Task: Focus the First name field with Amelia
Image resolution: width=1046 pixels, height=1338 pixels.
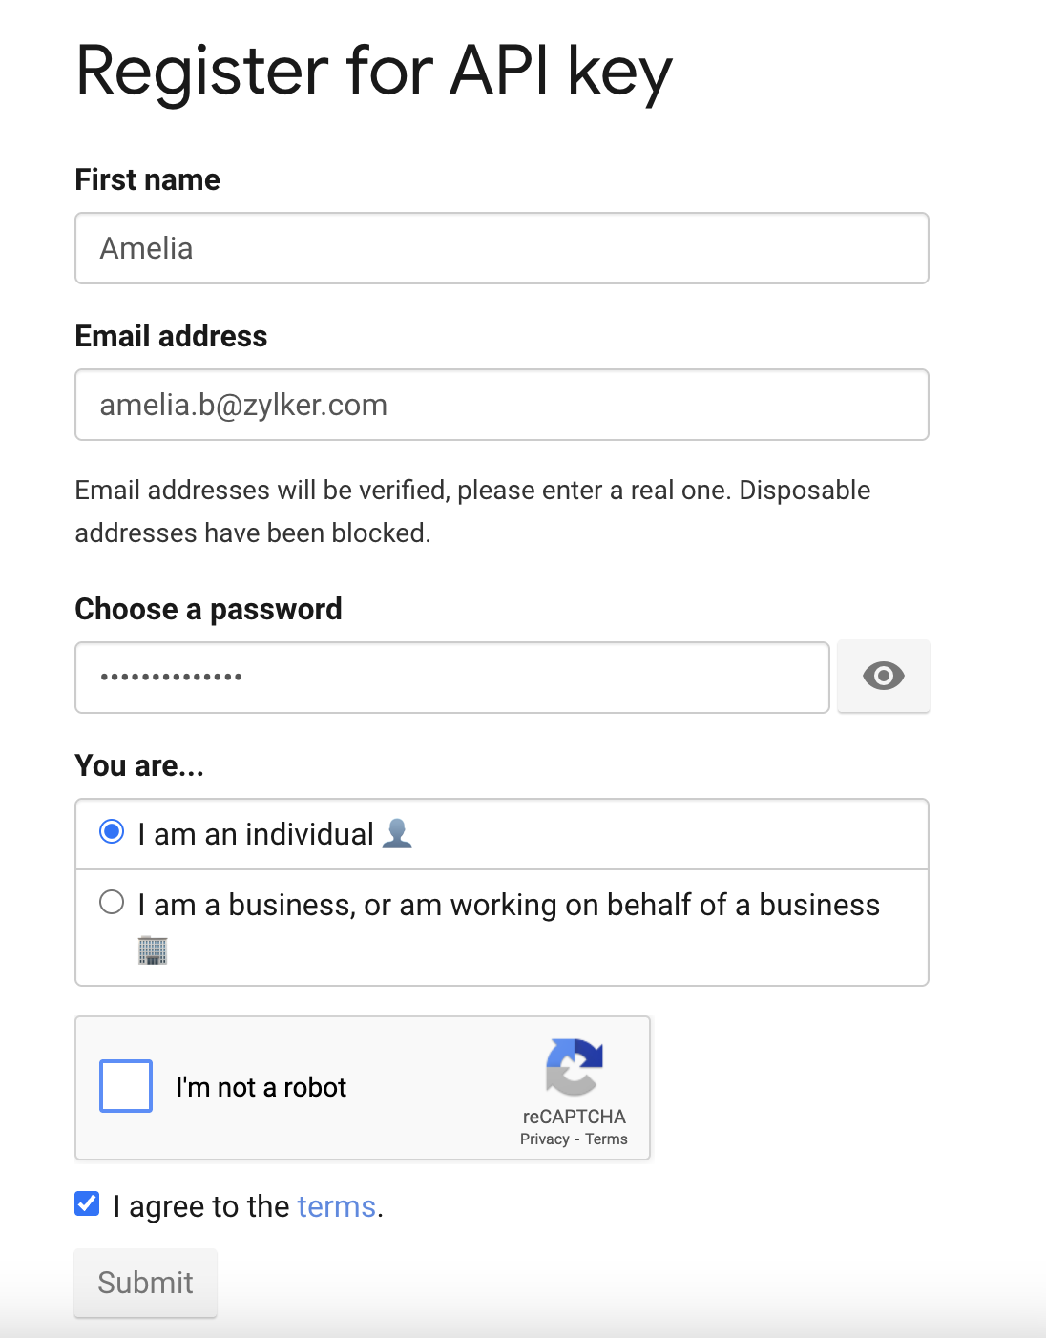Action: (502, 248)
